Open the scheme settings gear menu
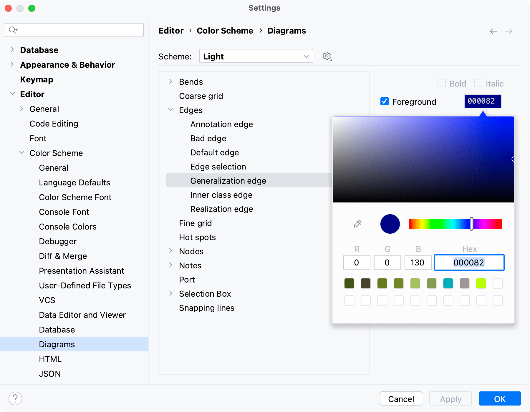Image resolution: width=530 pixels, height=412 pixels. coord(327,56)
